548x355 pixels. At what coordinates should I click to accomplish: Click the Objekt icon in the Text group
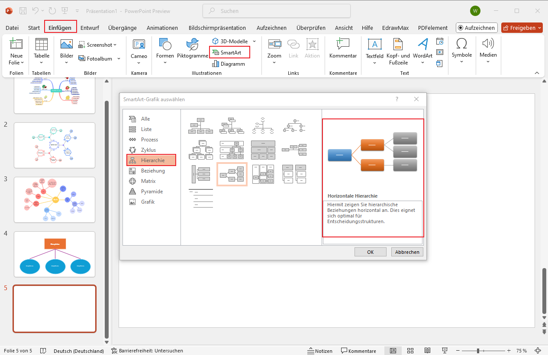440,63
